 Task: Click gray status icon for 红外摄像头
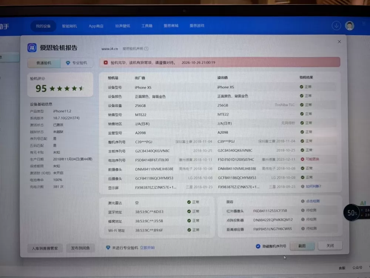point(303,210)
